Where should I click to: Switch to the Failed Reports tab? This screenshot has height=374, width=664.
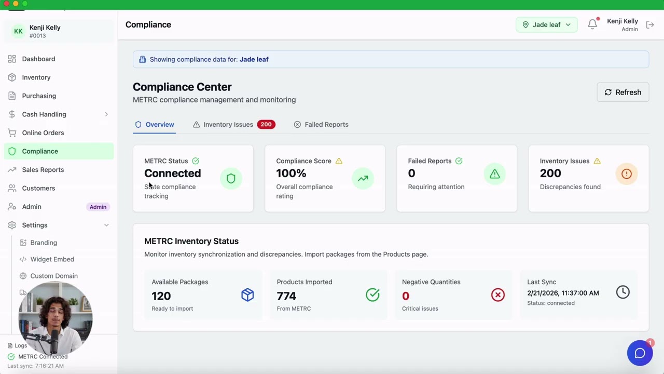coord(321,125)
